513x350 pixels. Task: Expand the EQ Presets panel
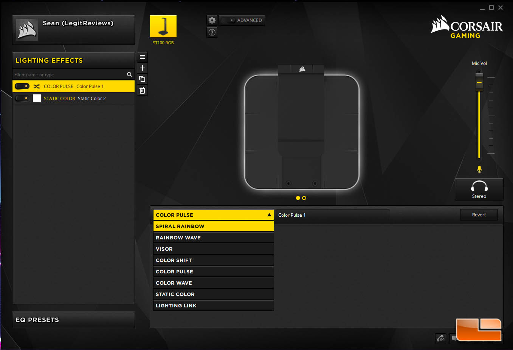[x=73, y=320]
